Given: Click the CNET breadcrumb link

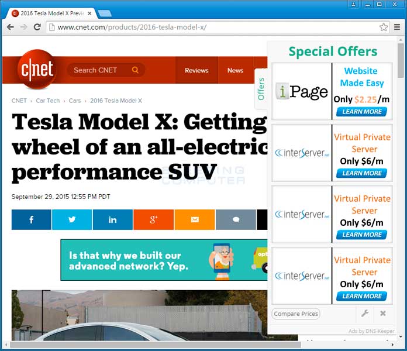Looking at the screenshot, I should coord(19,101).
